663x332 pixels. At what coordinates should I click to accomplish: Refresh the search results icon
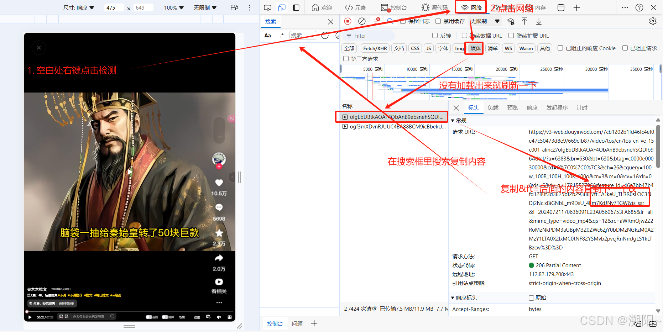pyautogui.click(x=325, y=35)
